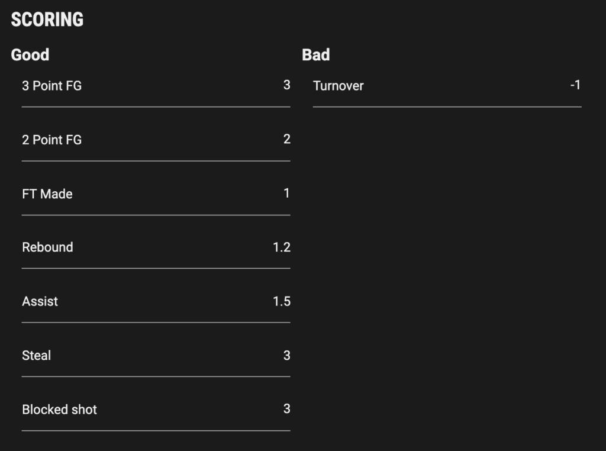Click the 2 Point FG value 2
Image resolution: width=606 pixels, height=451 pixels.
coord(287,139)
